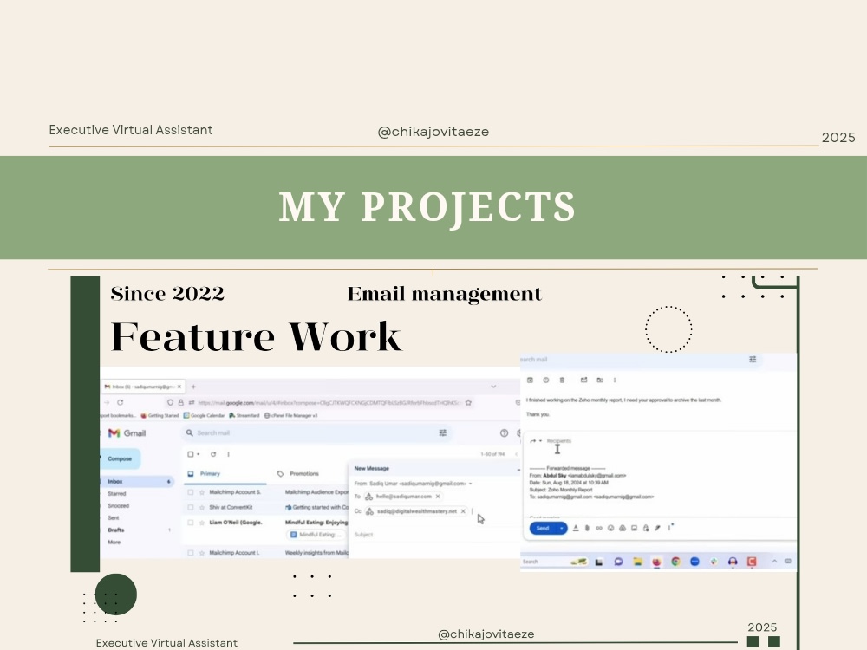Screen dimensions: 867x650
Task: Click the insert photo icon
Action: (635, 529)
